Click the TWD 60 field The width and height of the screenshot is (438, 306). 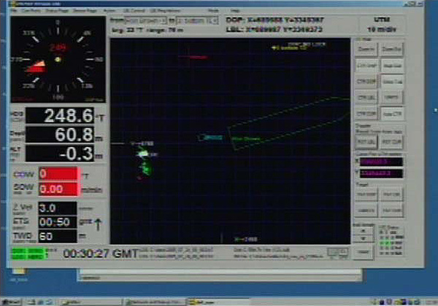(58, 236)
